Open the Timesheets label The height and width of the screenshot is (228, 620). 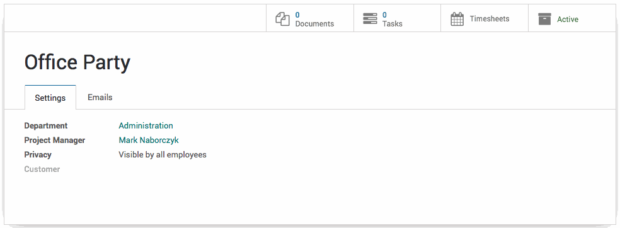pos(489,18)
